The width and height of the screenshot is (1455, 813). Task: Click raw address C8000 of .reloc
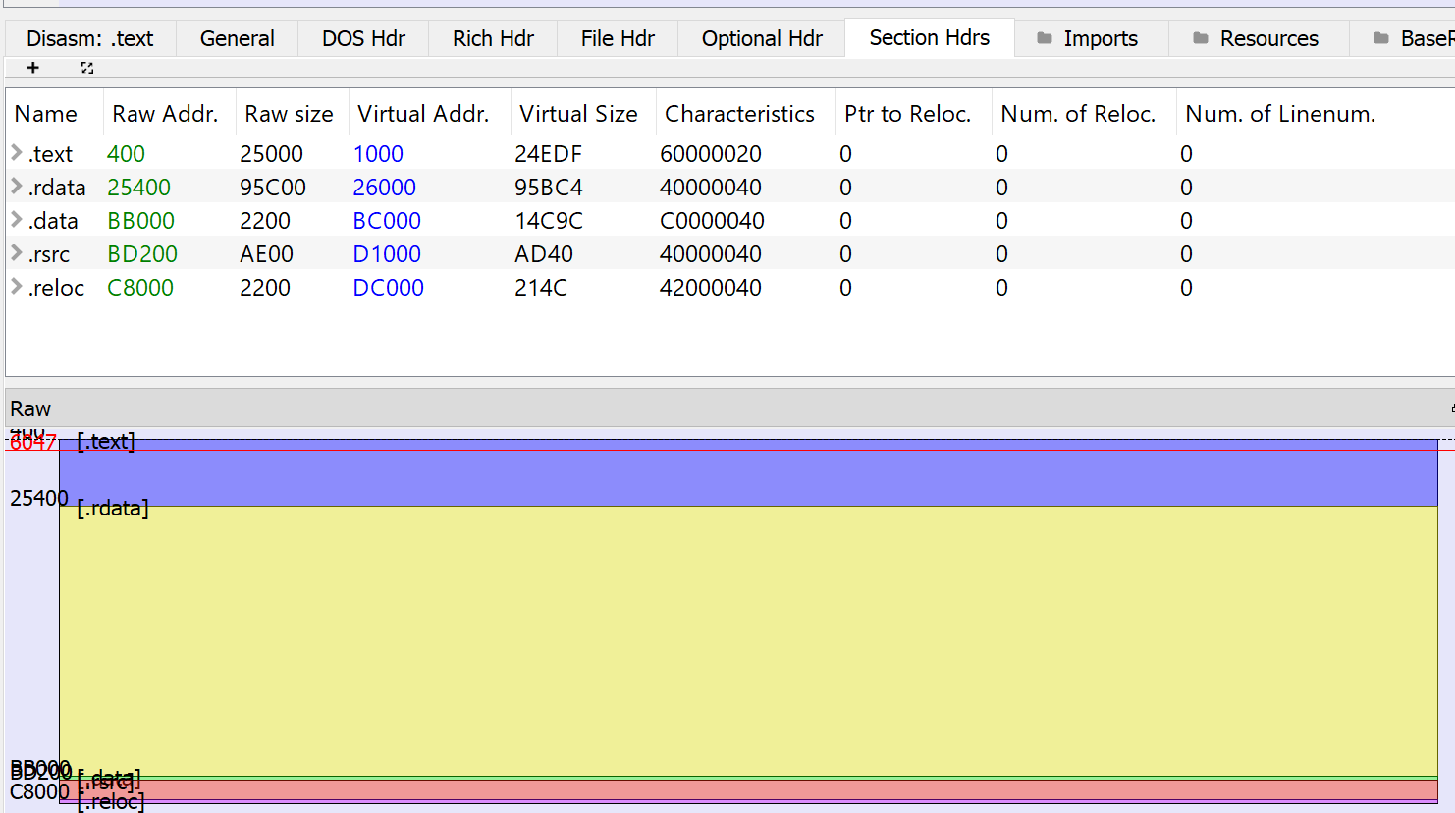coord(140,288)
